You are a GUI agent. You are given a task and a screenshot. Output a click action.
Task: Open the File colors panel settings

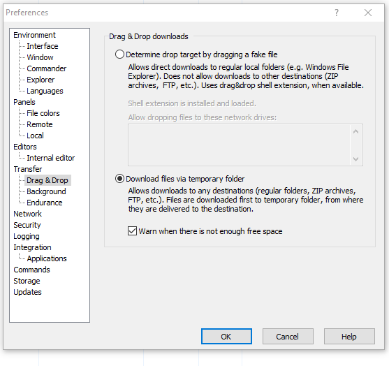click(x=43, y=113)
